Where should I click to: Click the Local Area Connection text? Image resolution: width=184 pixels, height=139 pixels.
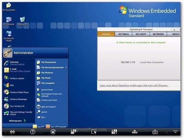tap(152, 62)
